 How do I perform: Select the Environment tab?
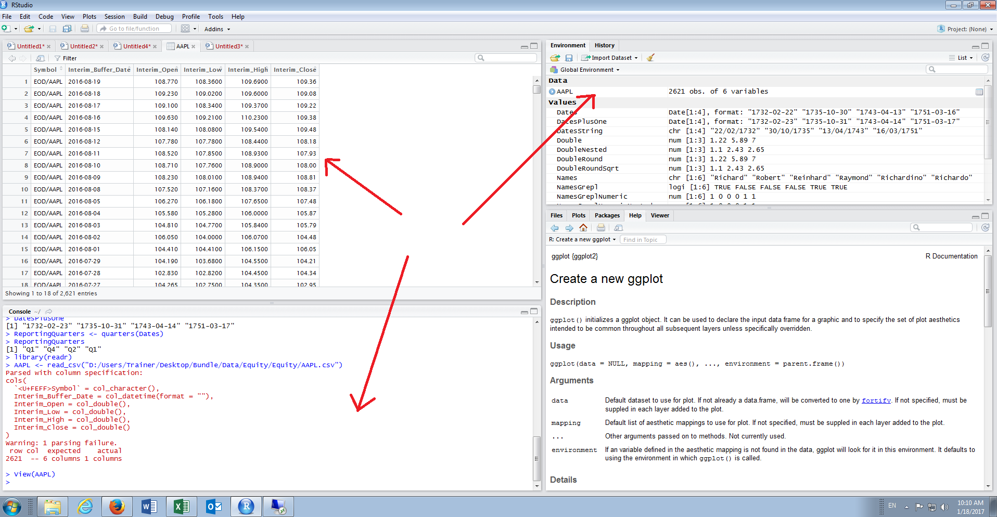pyautogui.click(x=568, y=46)
